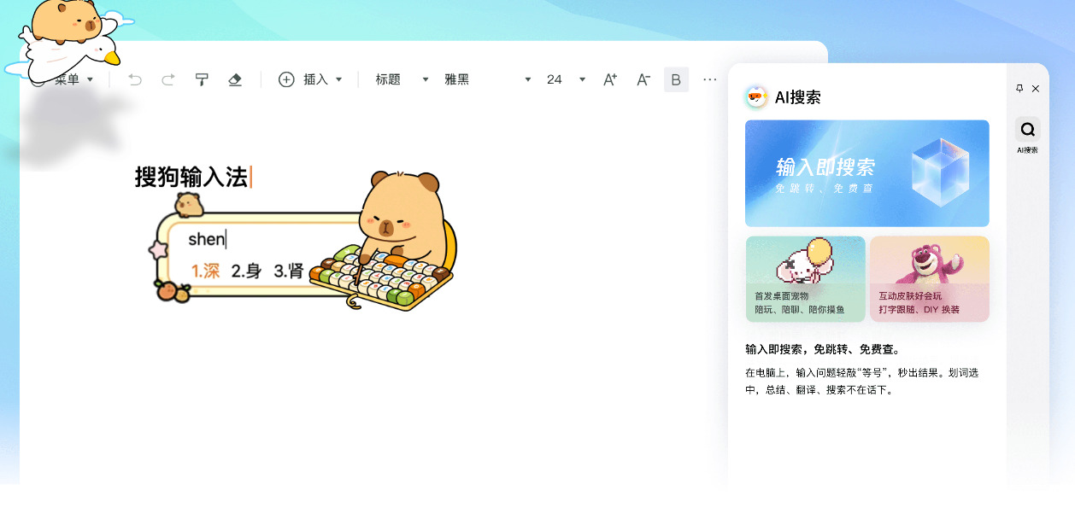Viewport: 1075px width, 525px height.
Task: Increase font size with A+ icon
Action: (610, 79)
